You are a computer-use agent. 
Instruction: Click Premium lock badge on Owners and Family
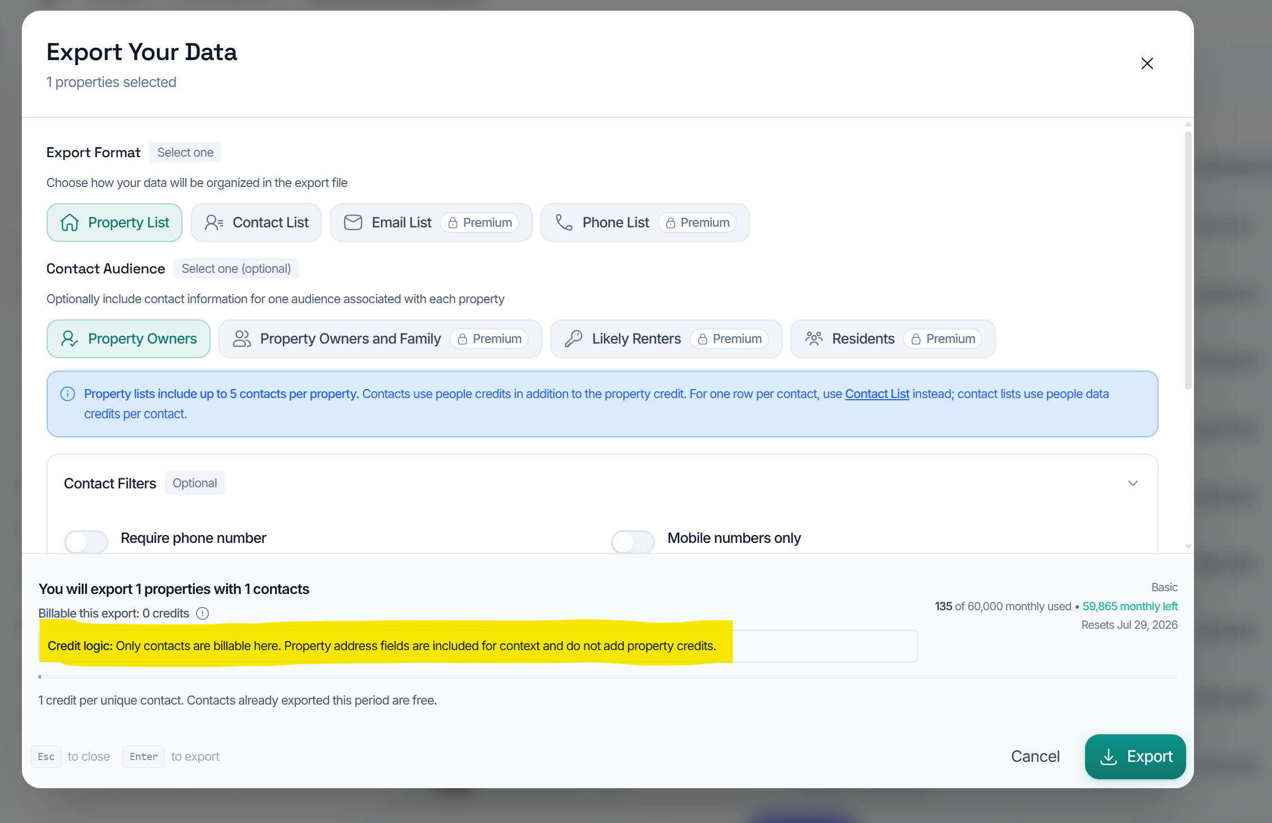[x=489, y=339]
